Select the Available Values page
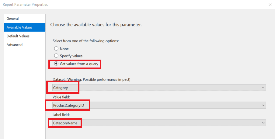This screenshot has width=275, height=139. [x=25, y=27]
